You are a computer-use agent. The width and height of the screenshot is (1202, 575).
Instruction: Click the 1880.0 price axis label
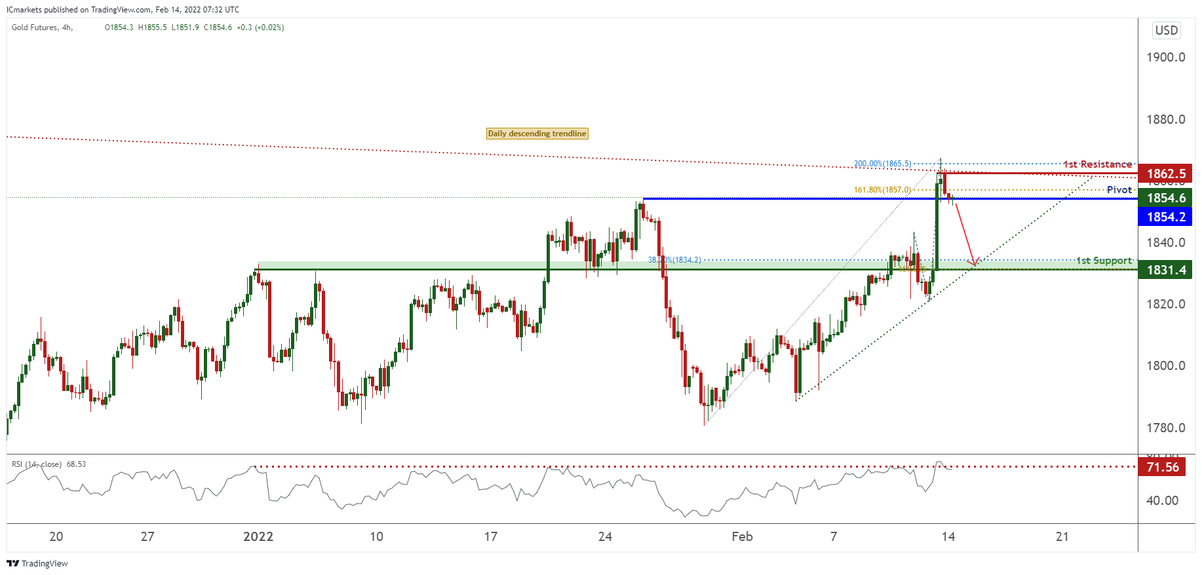click(1166, 119)
